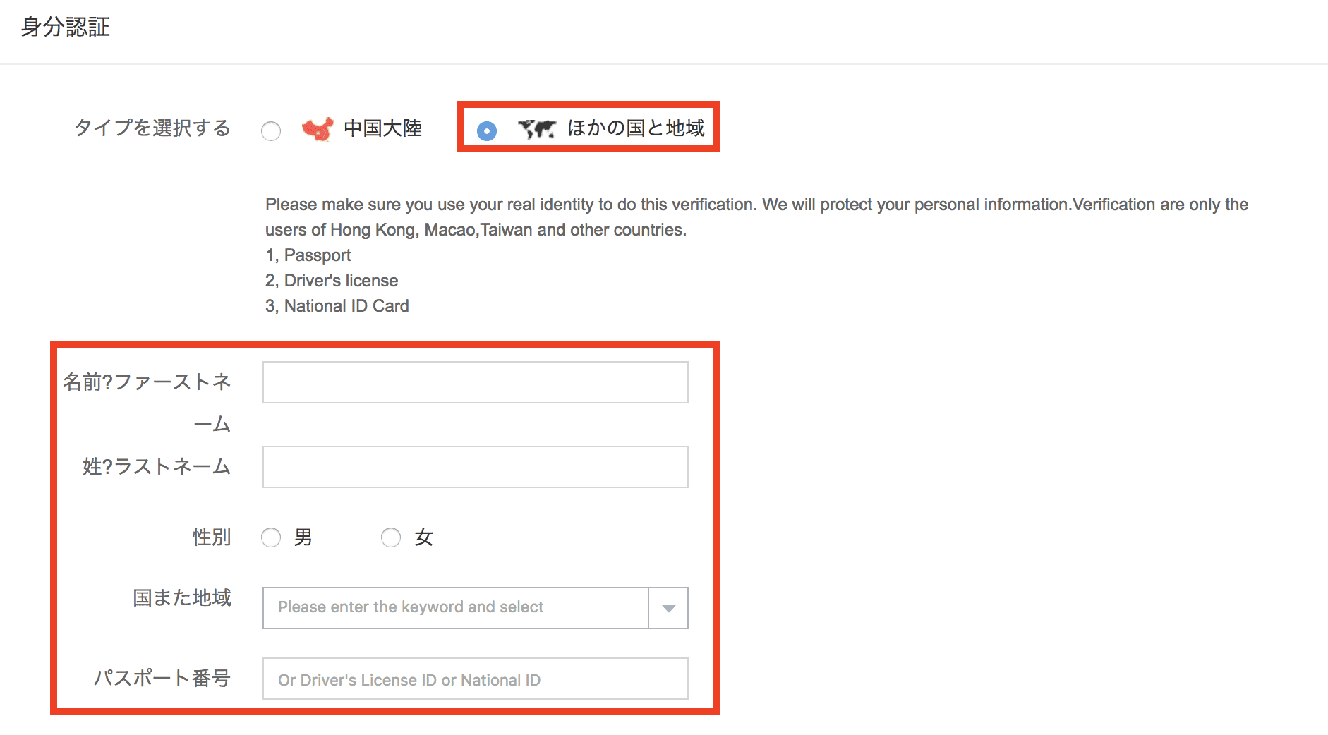Focus the last name input field
This screenshot has width=1328, height=735.
(475, 467)
